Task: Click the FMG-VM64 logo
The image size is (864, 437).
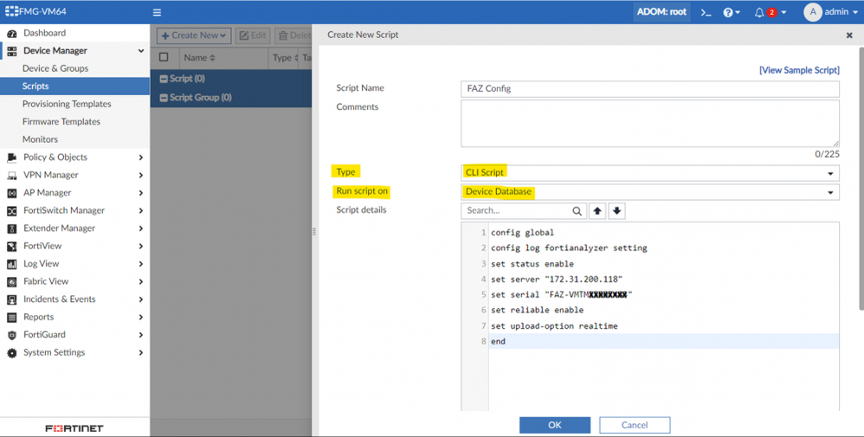Action: pos(35,11)
